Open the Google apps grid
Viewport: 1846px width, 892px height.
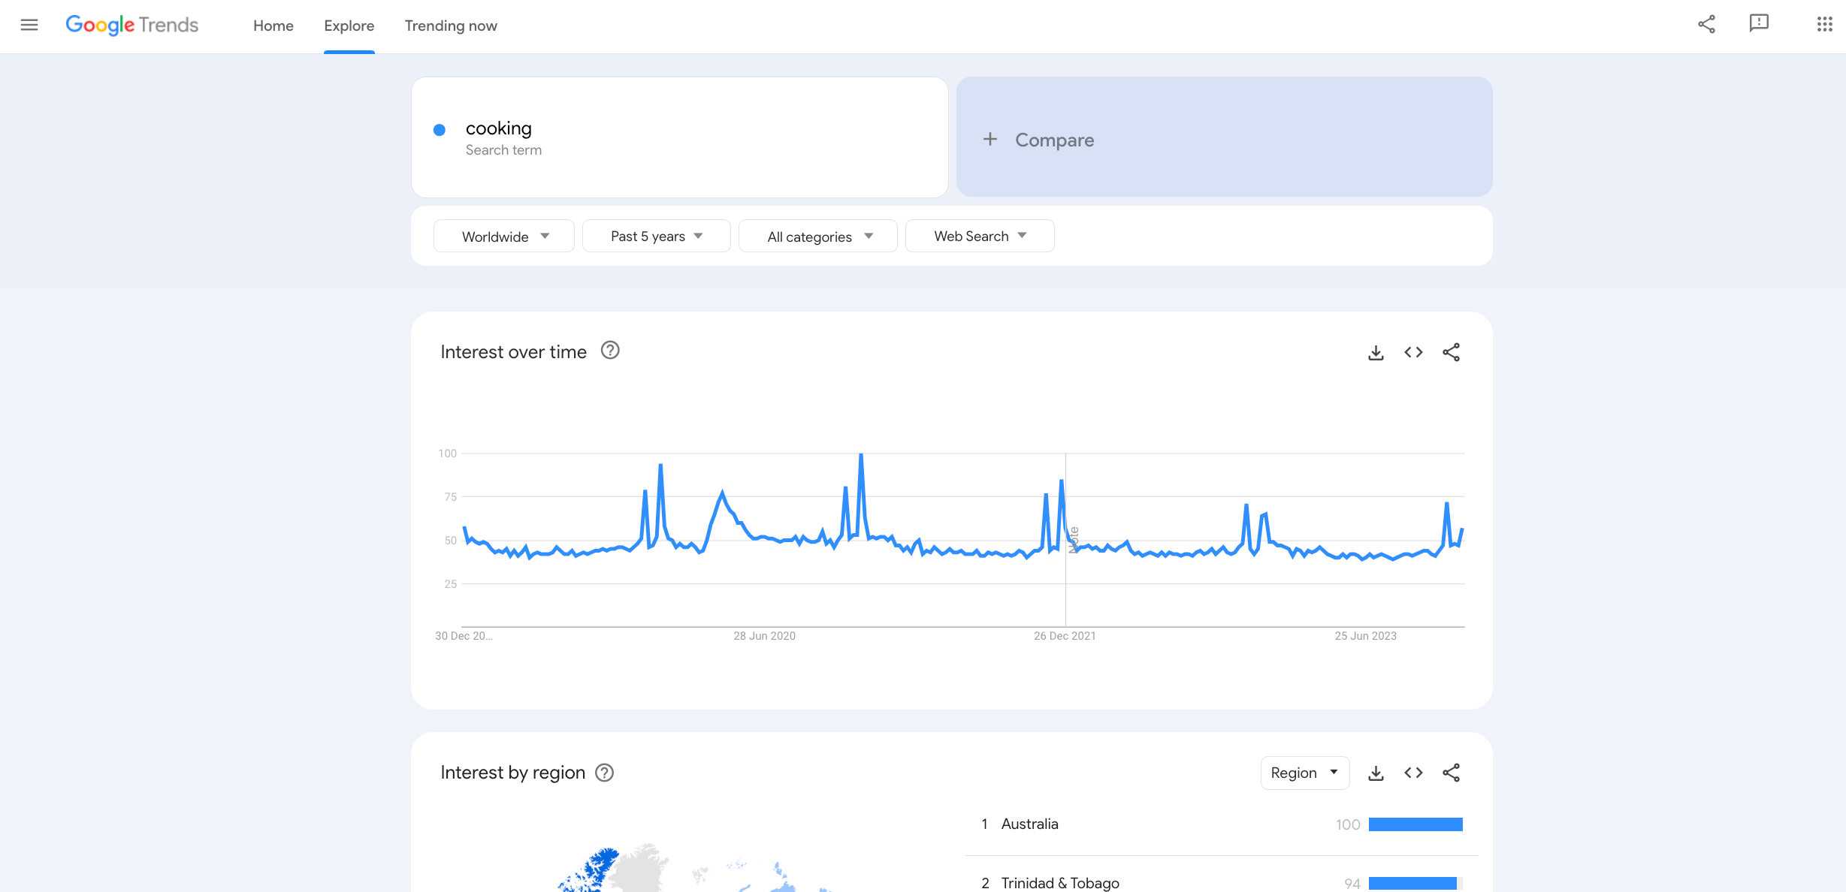click(x=1824, y=25)
